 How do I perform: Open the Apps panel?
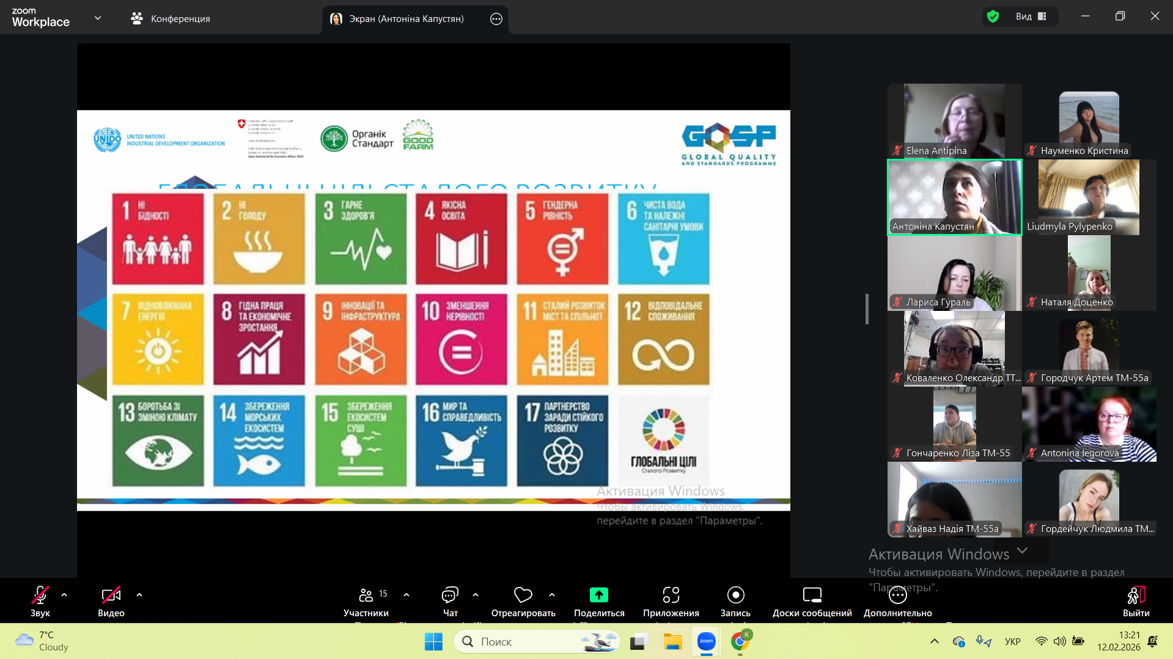point(671,595)
